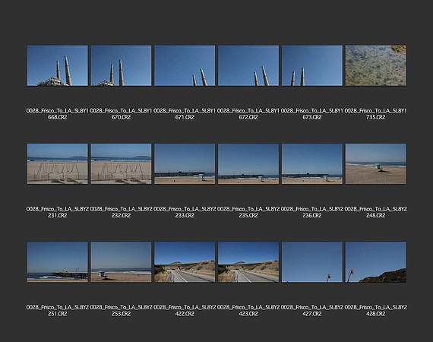Click the filename label ending 671.CR2
Image resolution: width=433 pixels, height=342 pixels.
tap(185, 114)
